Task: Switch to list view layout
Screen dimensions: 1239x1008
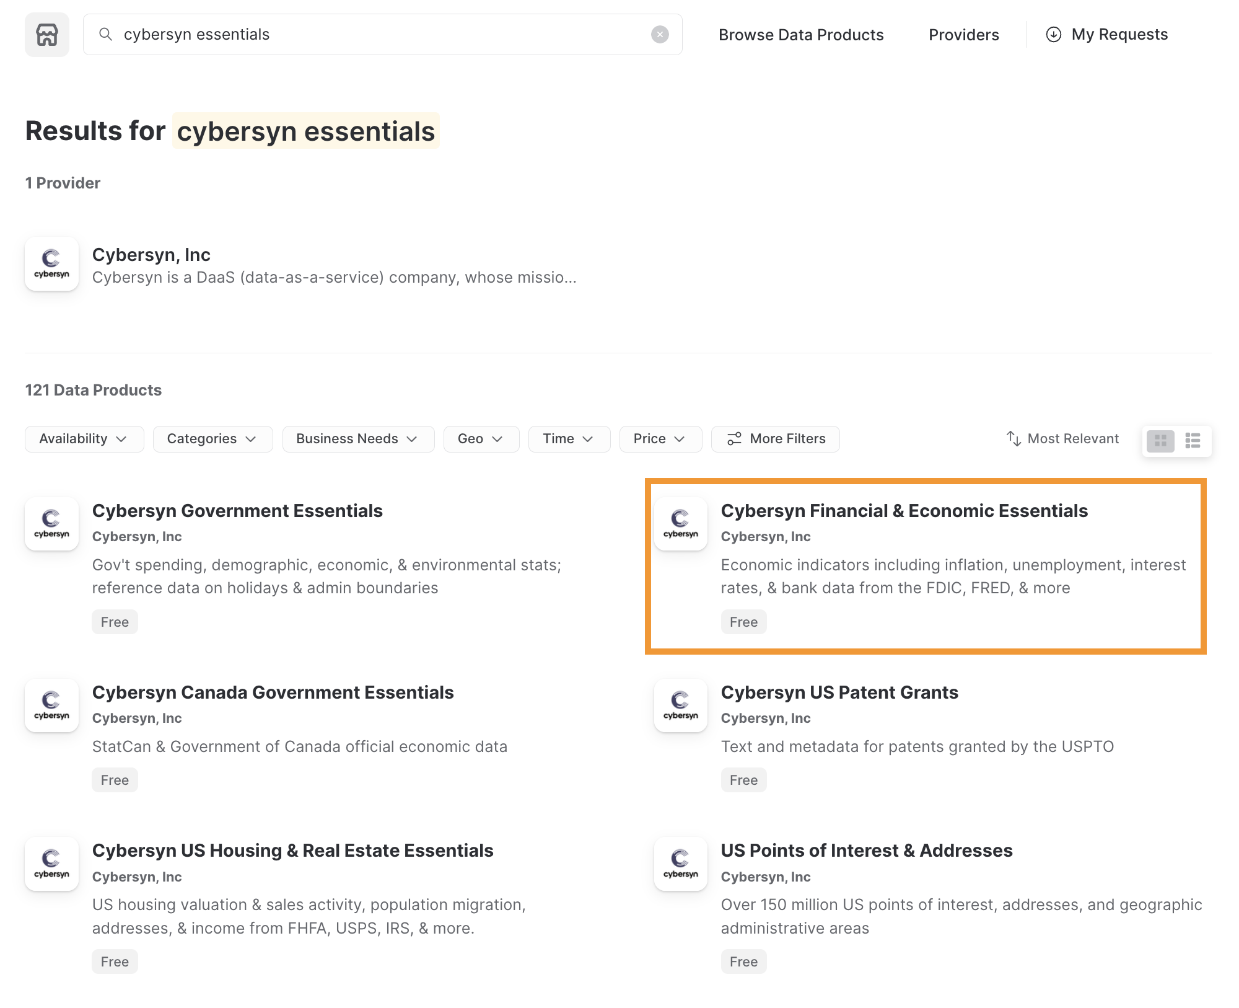Action: click(x=1193, y=441)
